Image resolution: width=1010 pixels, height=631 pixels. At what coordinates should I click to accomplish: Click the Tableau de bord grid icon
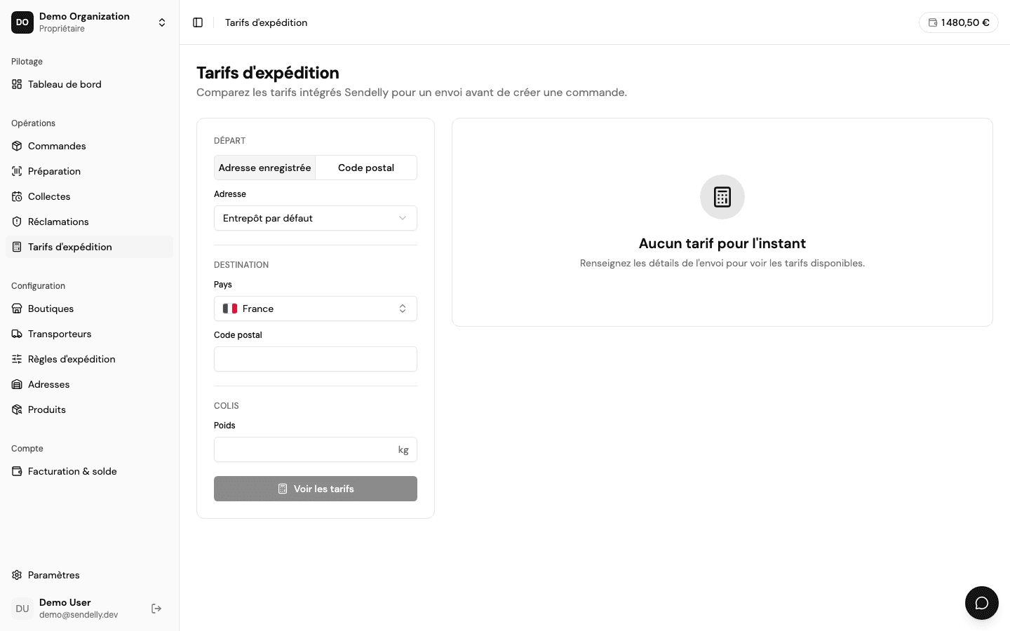(x=17, y=84)
